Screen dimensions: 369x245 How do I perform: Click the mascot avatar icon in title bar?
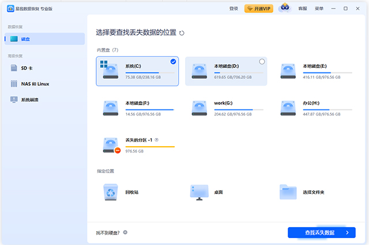(285, 7)
